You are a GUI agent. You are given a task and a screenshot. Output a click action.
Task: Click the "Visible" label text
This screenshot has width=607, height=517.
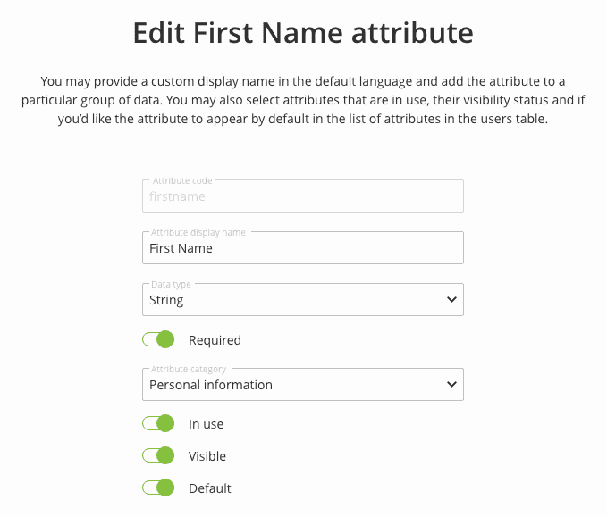(207, 456)
